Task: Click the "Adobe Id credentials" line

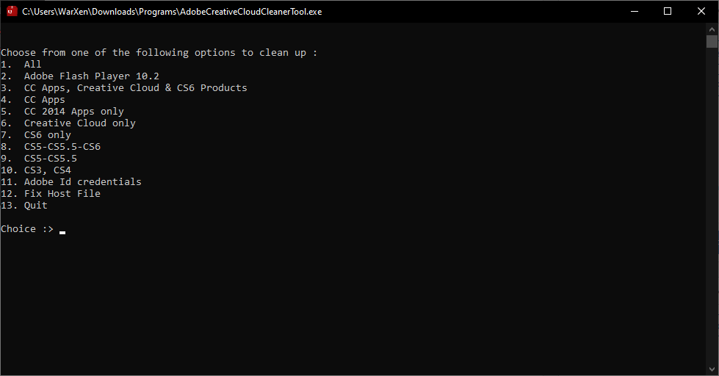Action: (82, 182)
